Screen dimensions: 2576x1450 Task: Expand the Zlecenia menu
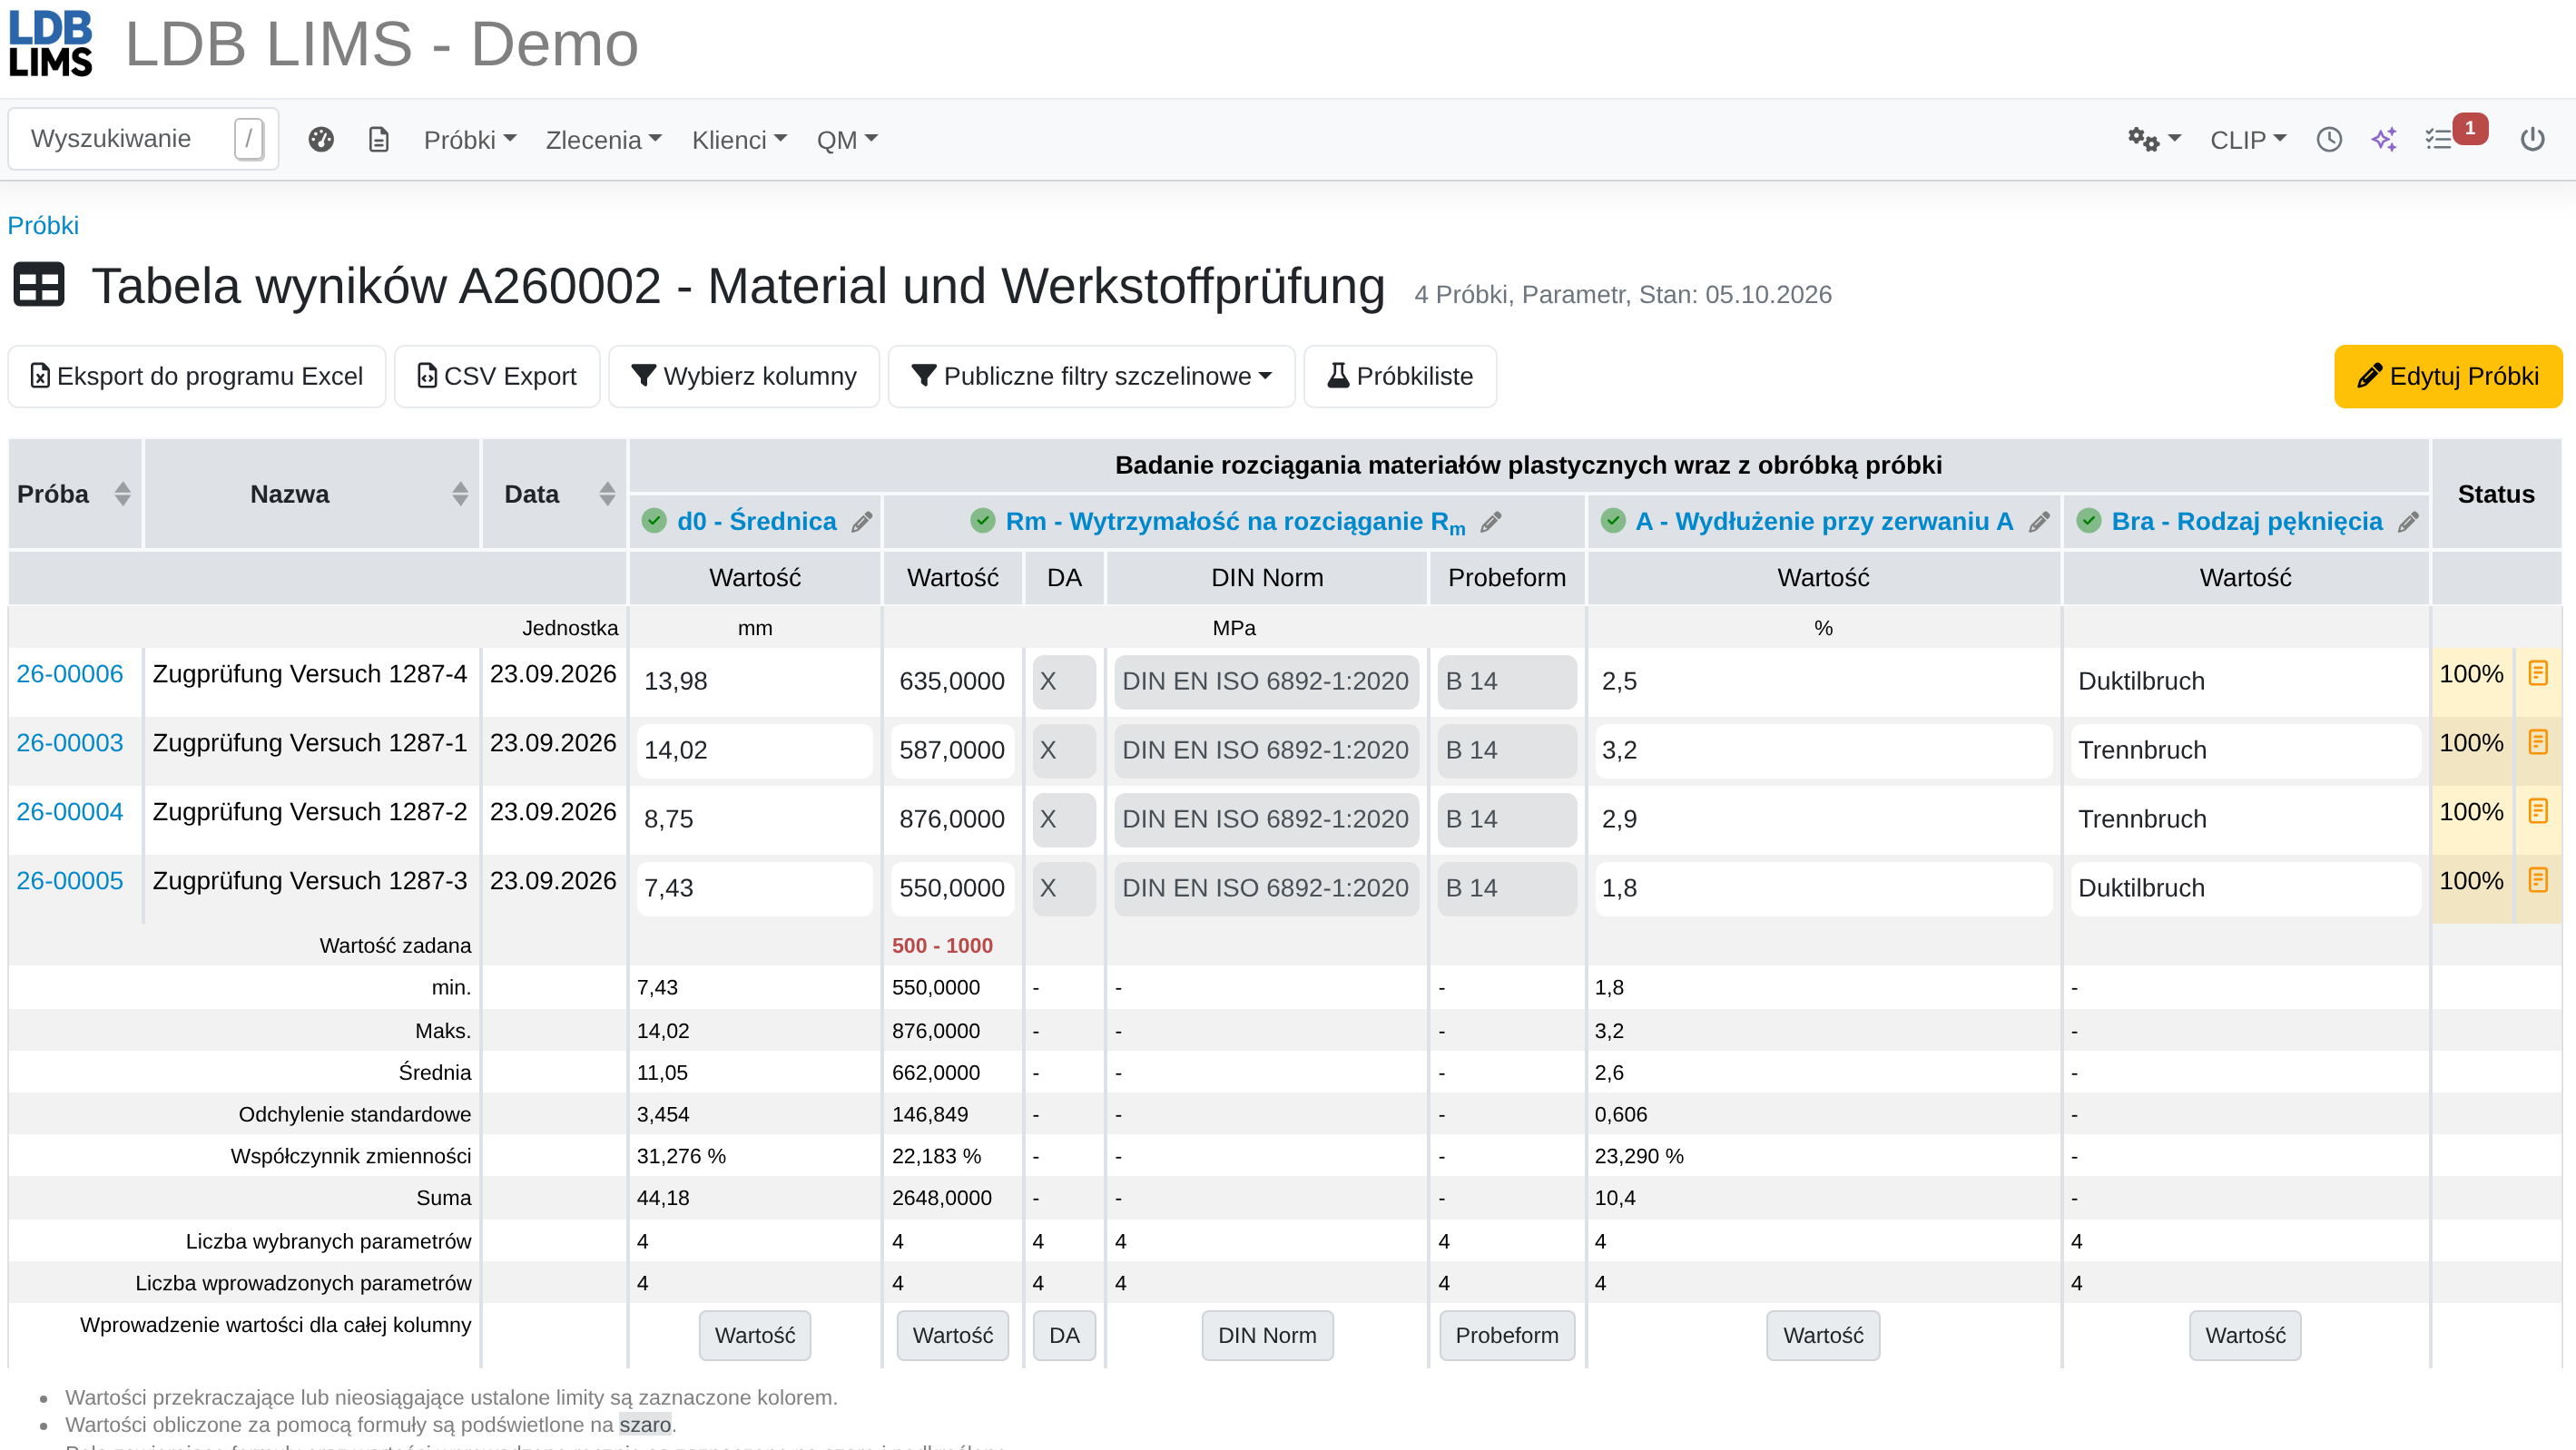coord(604,140)
